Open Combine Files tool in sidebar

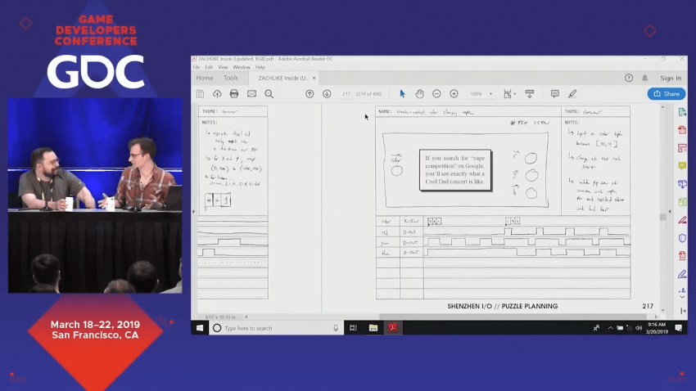point(682,183)
